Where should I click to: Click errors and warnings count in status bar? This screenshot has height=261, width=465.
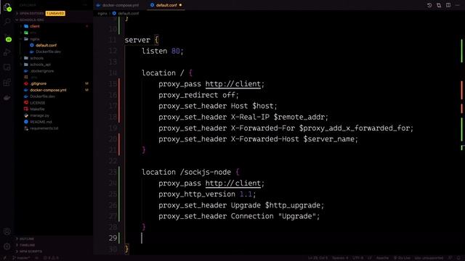click(52, 258)
